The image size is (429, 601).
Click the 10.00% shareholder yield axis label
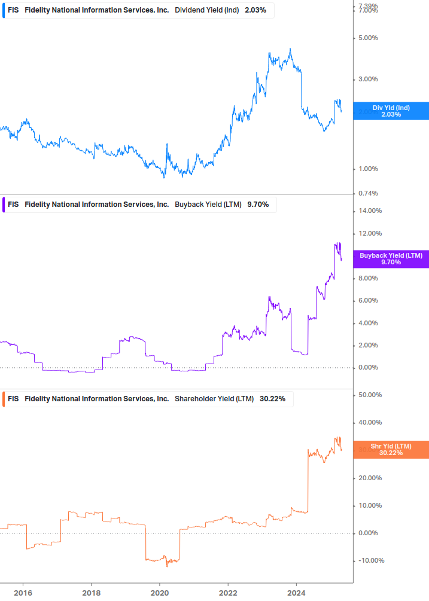(370, 505)
